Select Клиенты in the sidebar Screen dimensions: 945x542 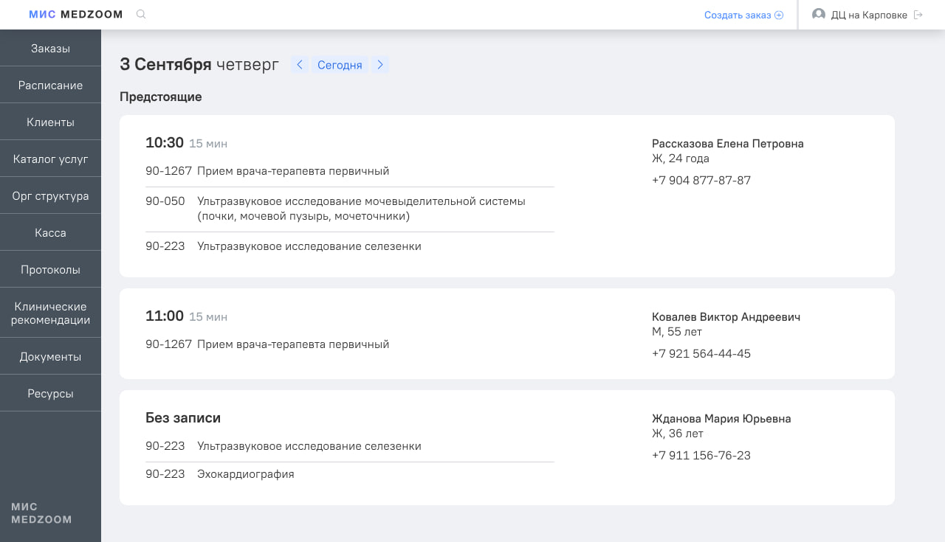[49, 122]
